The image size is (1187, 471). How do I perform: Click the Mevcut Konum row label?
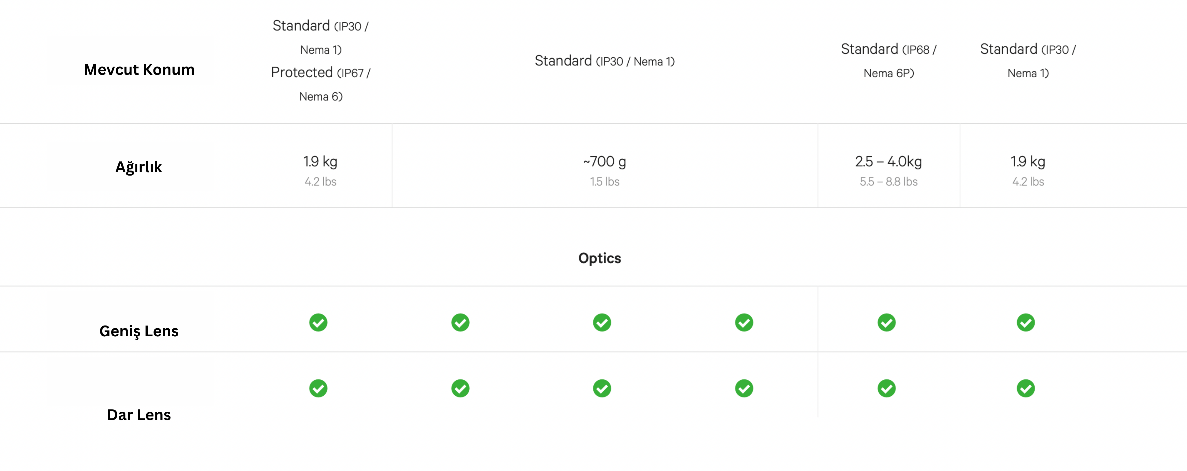pyautogui.click(x=139, y=70)
